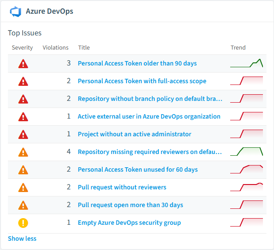Open Active external user in Azure DevOps organization
Image resolution: width=274 pixels, height=250 pixels.
[x=149, y=116]
